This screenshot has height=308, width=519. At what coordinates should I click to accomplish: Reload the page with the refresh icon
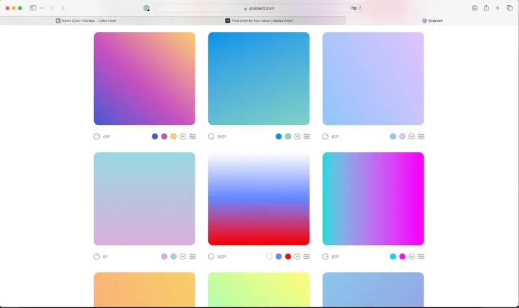pos(360,8)
